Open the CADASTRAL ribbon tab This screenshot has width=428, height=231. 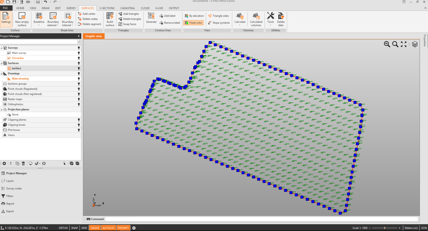[x=127, y=8]
